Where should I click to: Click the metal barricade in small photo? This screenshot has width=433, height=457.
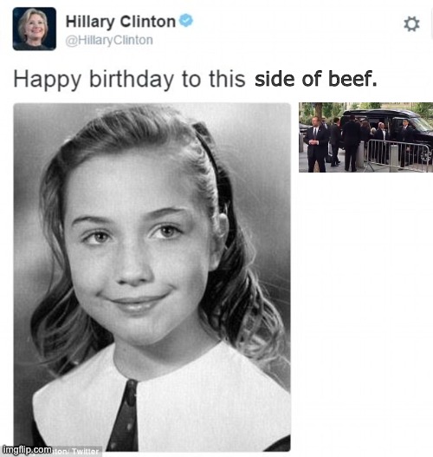pyautogui.click(x=397, y=155)
